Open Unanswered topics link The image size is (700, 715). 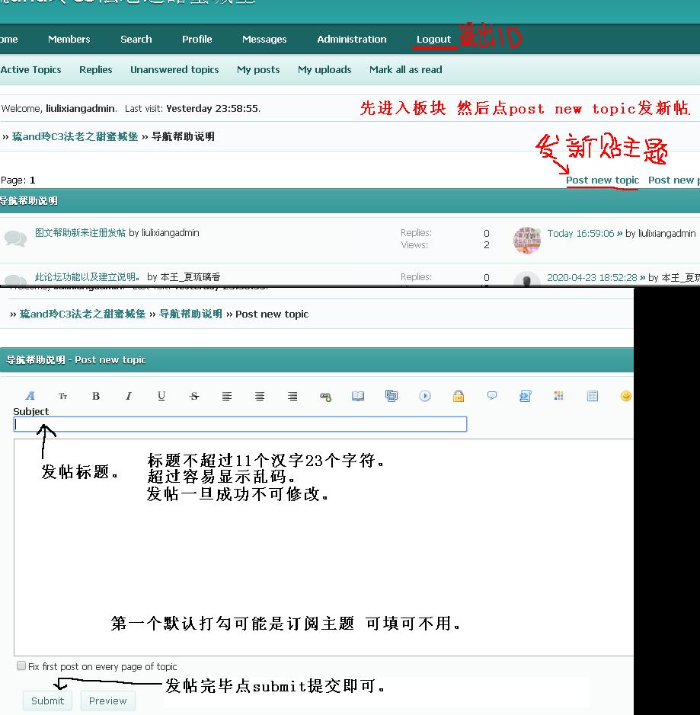[174, 70]
